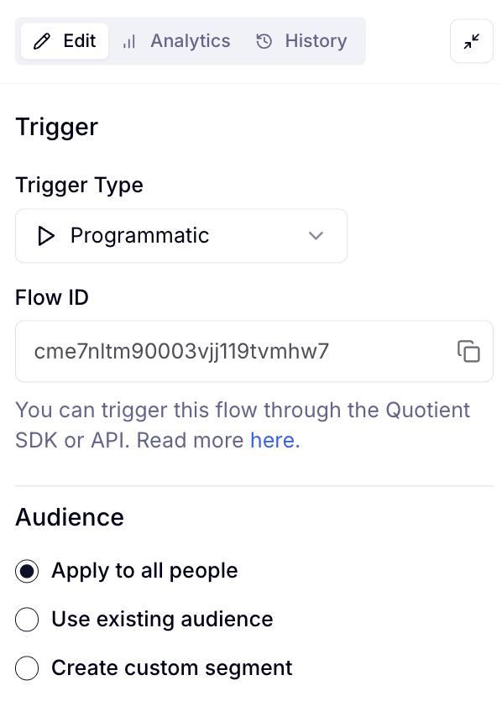Image resolution: width=502 pixels, height=717 pixels.
Task: Click the collapse arrows icon in top right
Action: click(x=471, y=40)
